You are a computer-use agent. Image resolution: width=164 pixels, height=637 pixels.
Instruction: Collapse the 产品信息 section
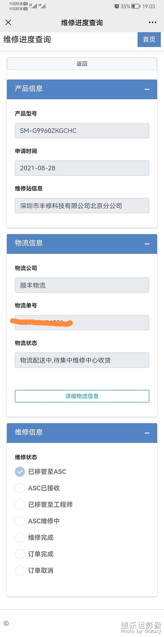coord(147,89)
